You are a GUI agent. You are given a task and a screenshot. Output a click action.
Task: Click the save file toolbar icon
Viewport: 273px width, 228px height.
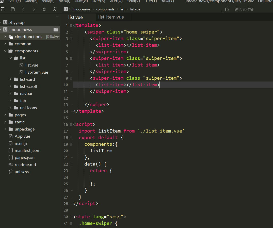point(13,9)
